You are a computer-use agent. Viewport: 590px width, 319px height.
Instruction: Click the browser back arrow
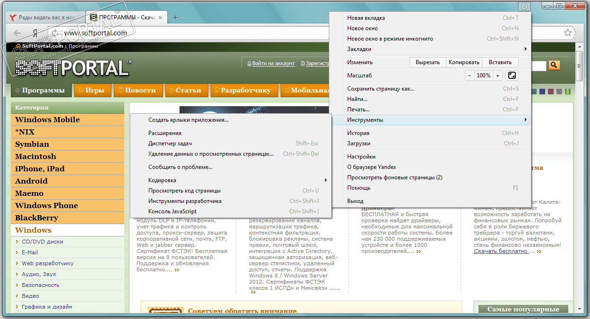pyautogui.click(x=17, y=33)
